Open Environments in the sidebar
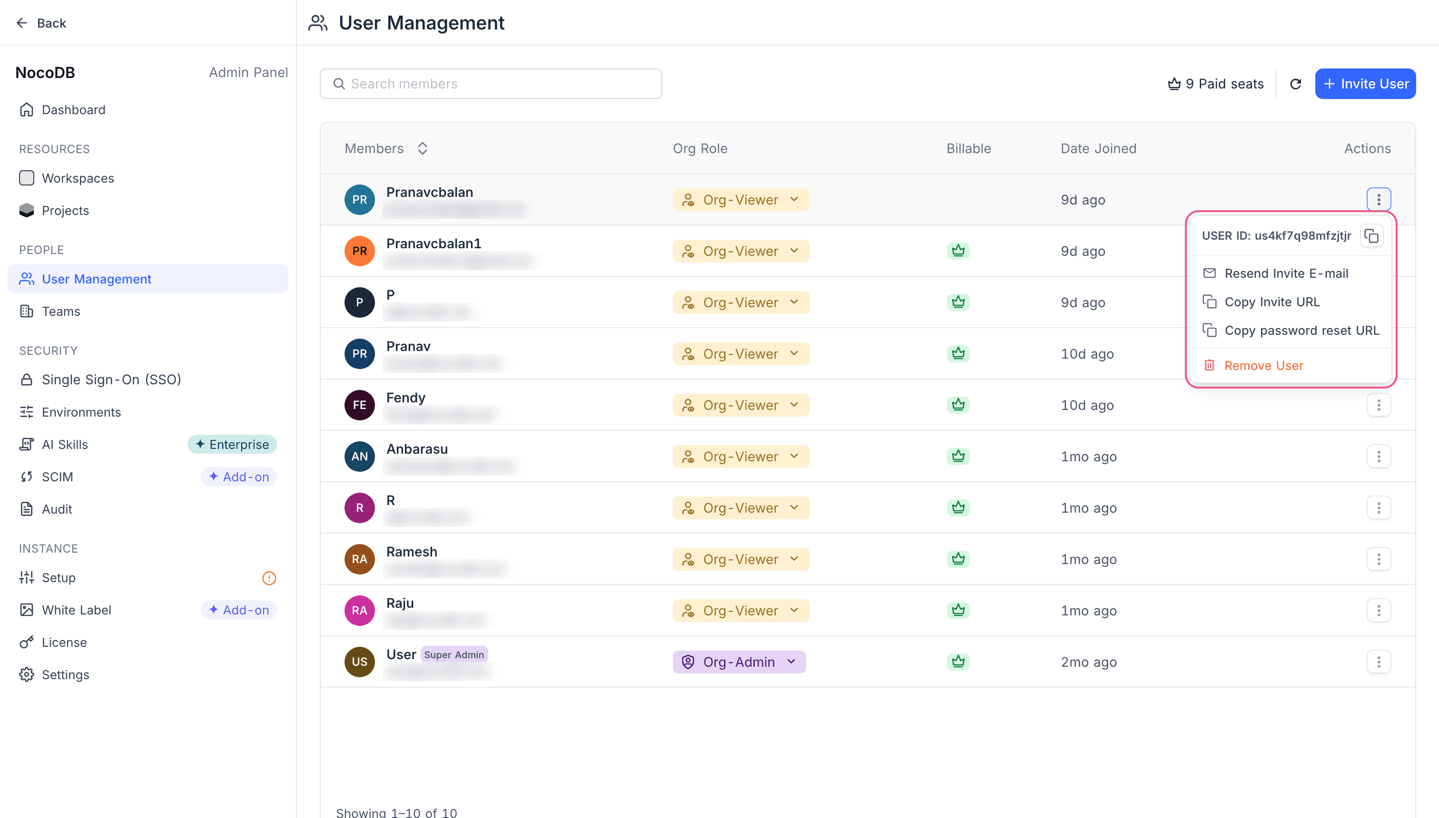 (148, 412)
